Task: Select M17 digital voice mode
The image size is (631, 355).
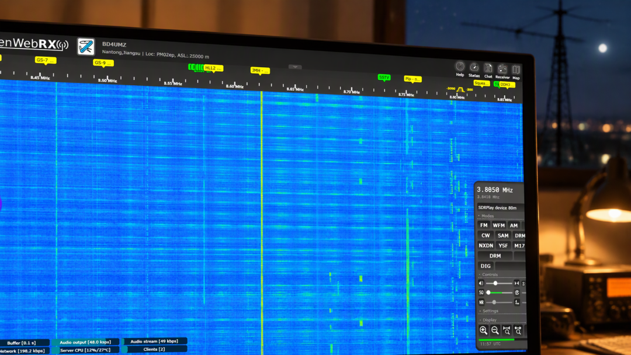Action: coord(519,246)
